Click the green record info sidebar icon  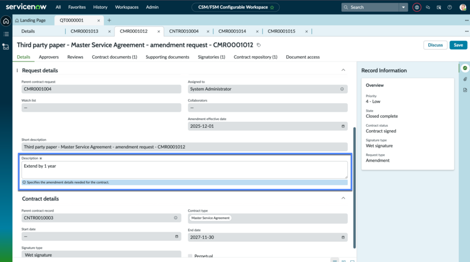tap(465, 68)
